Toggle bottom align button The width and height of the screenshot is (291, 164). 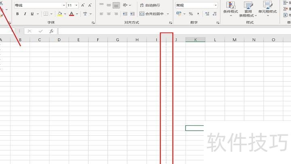[116, 5]
